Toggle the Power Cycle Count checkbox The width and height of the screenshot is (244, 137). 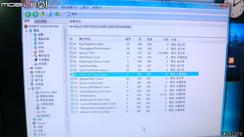pyautogui.click(x=72, y=83)
